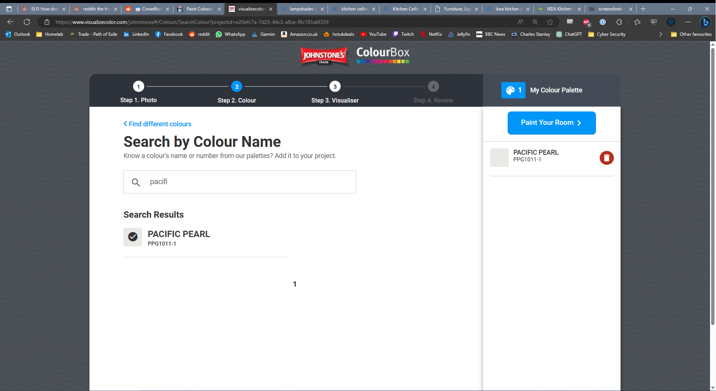Click the Johnstone's Trade logo

click(x=324, y=56)
